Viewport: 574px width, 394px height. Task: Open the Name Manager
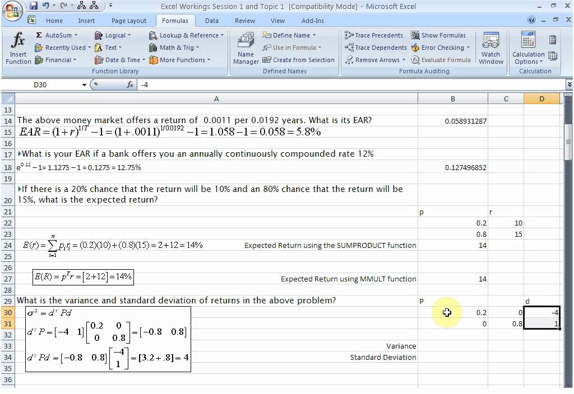coord(246,48)
